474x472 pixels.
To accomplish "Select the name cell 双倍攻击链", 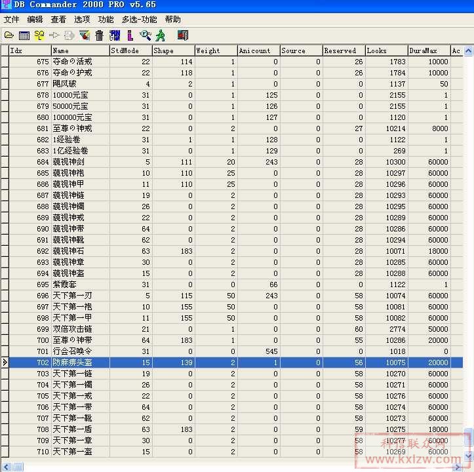I will (x=80, y=329).
